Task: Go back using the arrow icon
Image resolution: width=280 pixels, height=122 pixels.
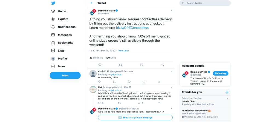Action: [92, 3]
